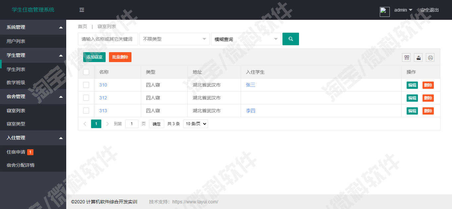452x209 pixels.
Task: Collapse the 系统管理 menu group
Action: point(33,27)
